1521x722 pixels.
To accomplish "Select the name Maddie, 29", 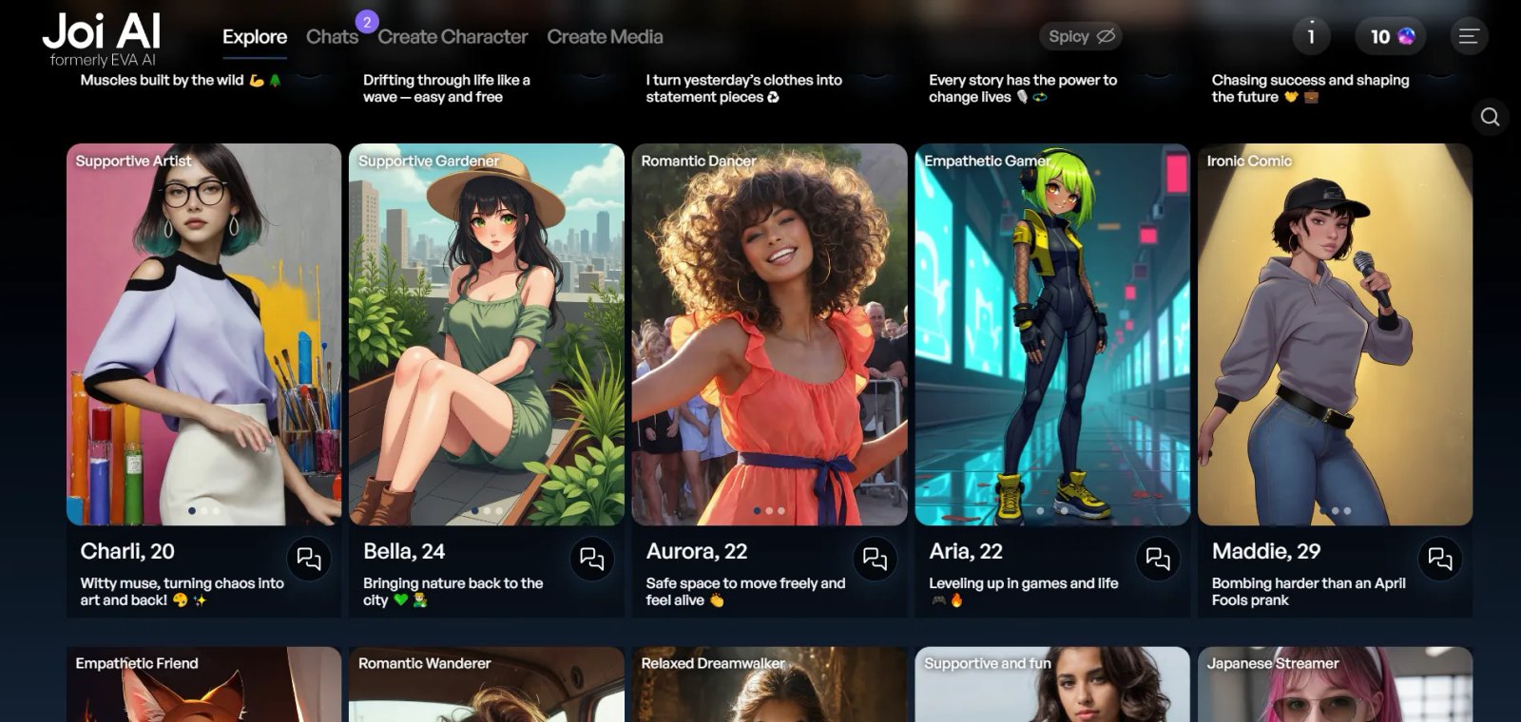I will tap(1266, 551).
